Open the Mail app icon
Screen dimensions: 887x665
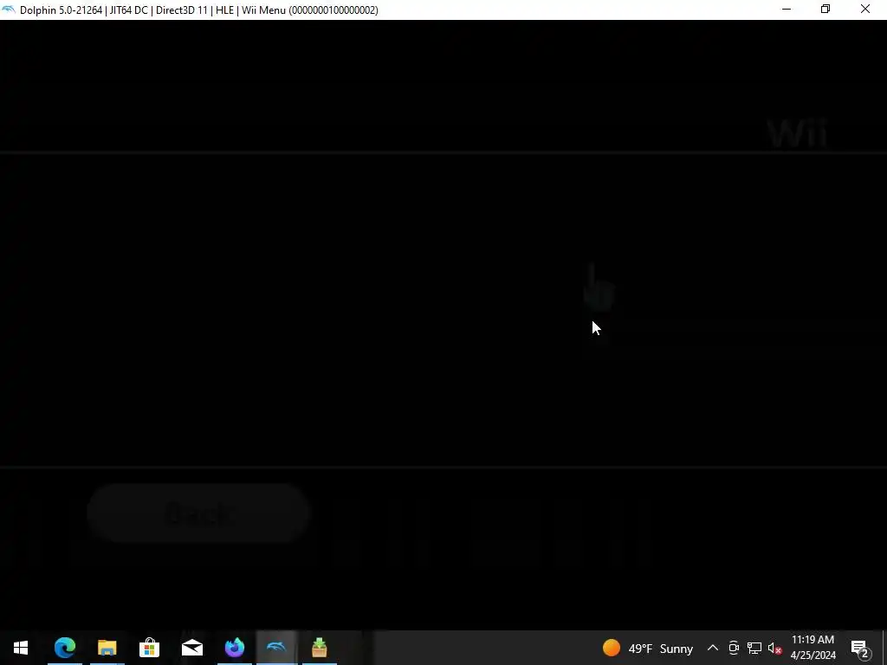[x=192, y=648]
